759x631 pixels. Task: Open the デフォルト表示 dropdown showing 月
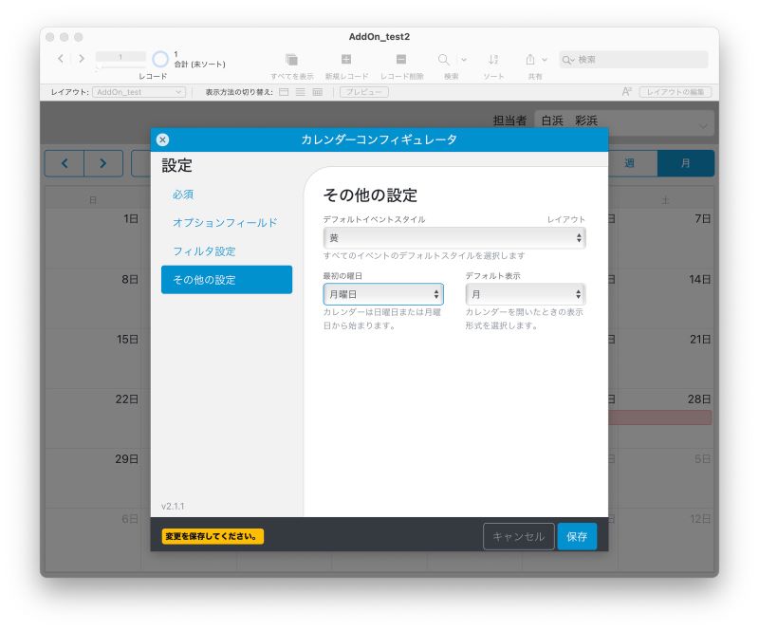tap(526, 294)
